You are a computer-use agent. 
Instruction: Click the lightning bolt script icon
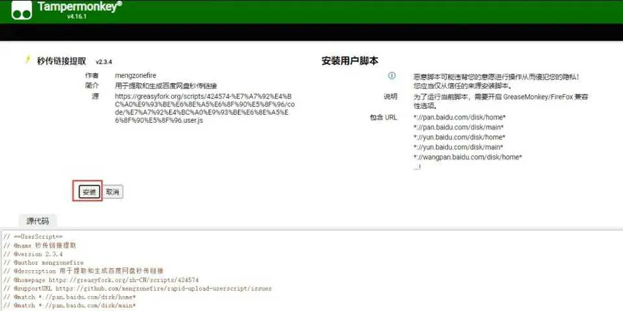(27, 60)
